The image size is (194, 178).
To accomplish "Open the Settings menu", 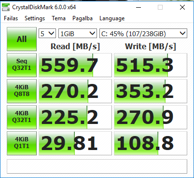I will 35,18.
